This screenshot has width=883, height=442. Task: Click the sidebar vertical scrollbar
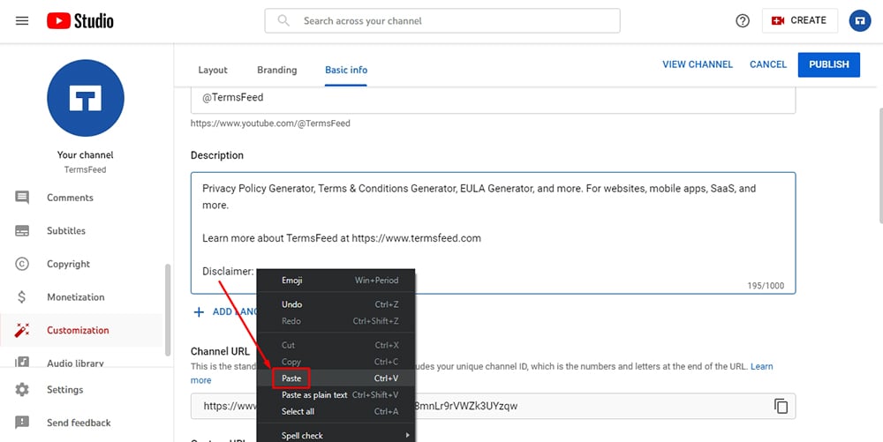[167, 310]
